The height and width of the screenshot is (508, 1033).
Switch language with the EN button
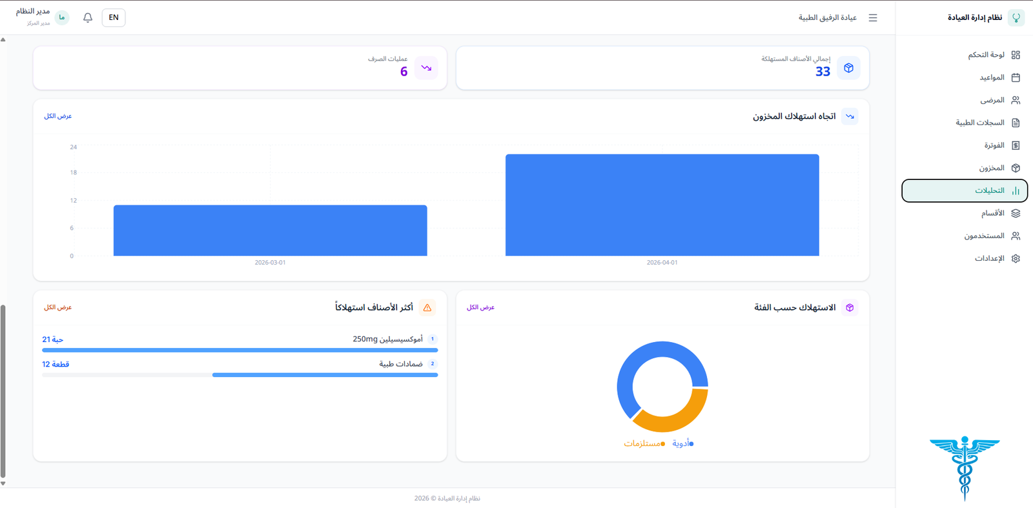114,17
